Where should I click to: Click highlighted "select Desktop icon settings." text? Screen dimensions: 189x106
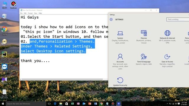(53, 51)
